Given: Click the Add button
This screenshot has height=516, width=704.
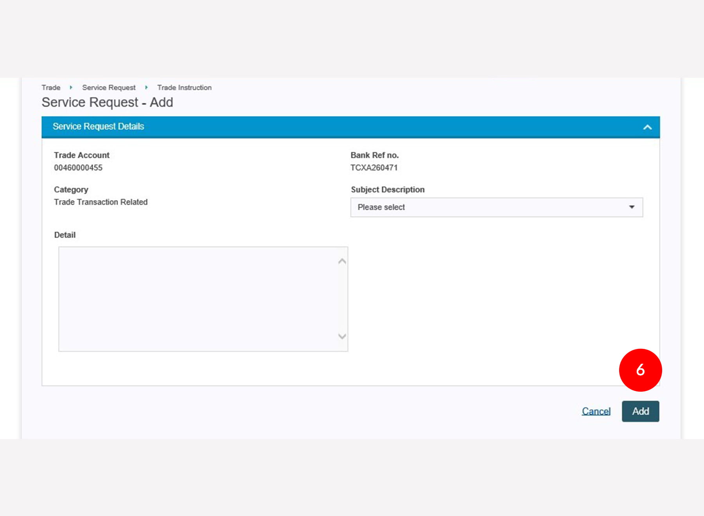Looking at the screenshot, I should pyautogui.click(x=640, y=411).
